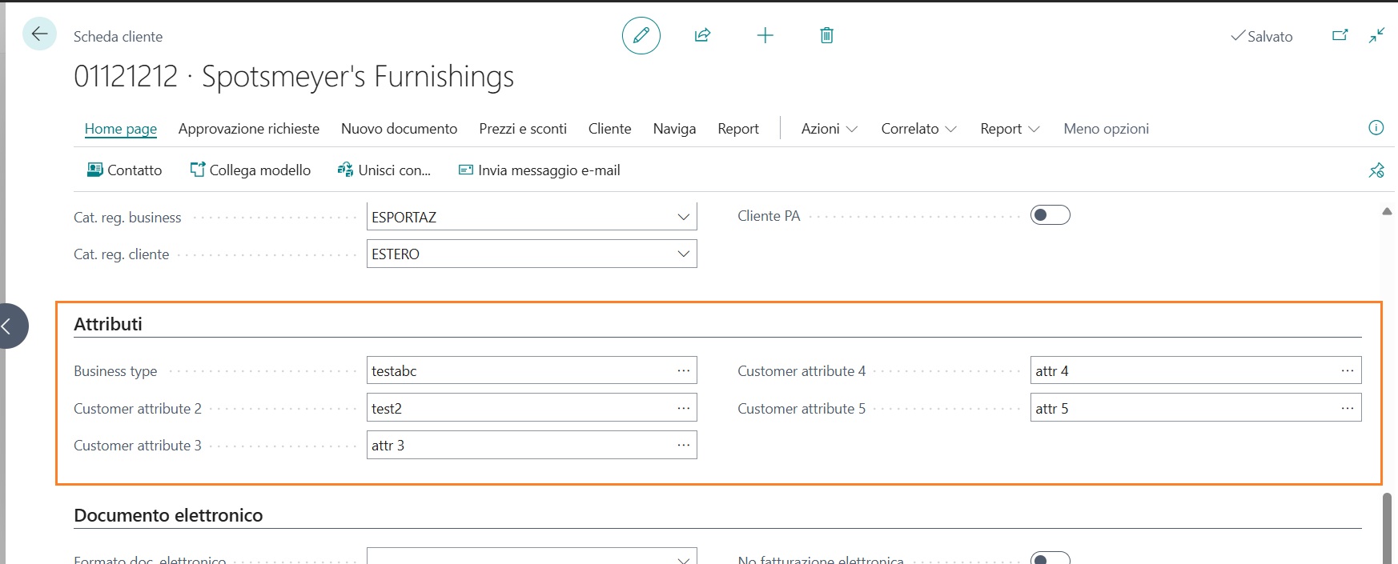Collapse the Documento elettronico section heading
Image resolution: width=1398 pixels, height=564 pixels.
pos(168,515)
